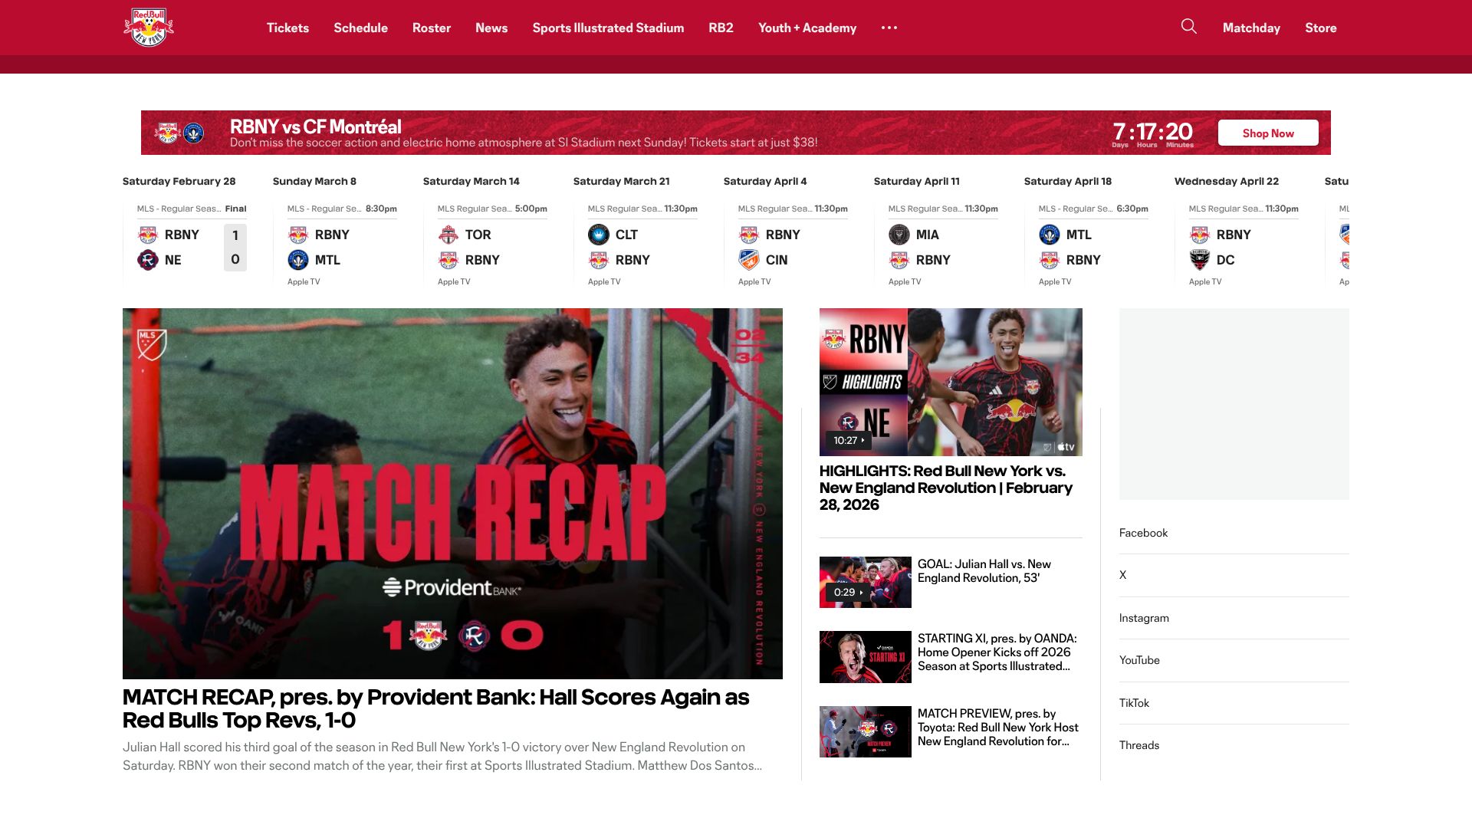
Task: Open the YouTube social link
Action: (x=1139, y=660)
